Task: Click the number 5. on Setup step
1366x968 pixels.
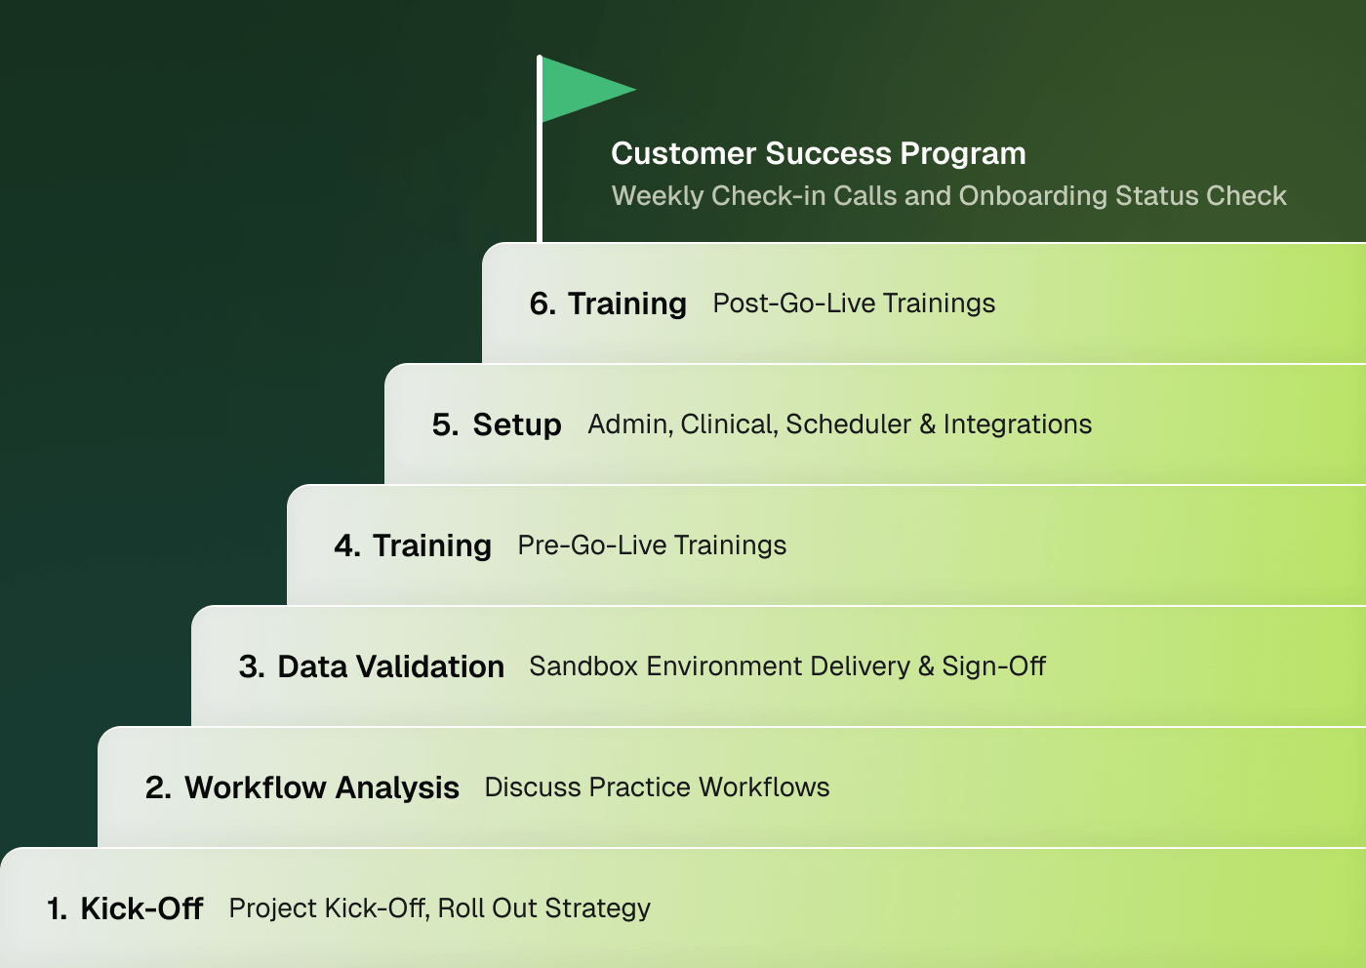Action: tap(445, 424)
